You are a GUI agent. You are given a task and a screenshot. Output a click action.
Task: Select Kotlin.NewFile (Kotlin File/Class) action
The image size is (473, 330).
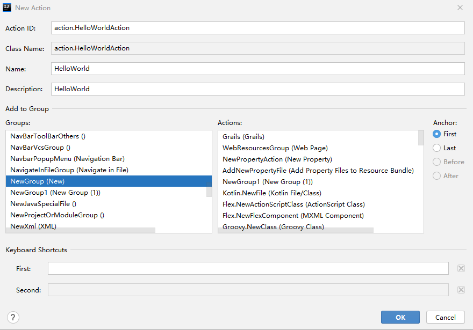click(x=321, y=193)
